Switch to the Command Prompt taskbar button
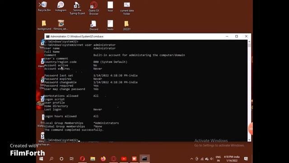 pos(144,159)
